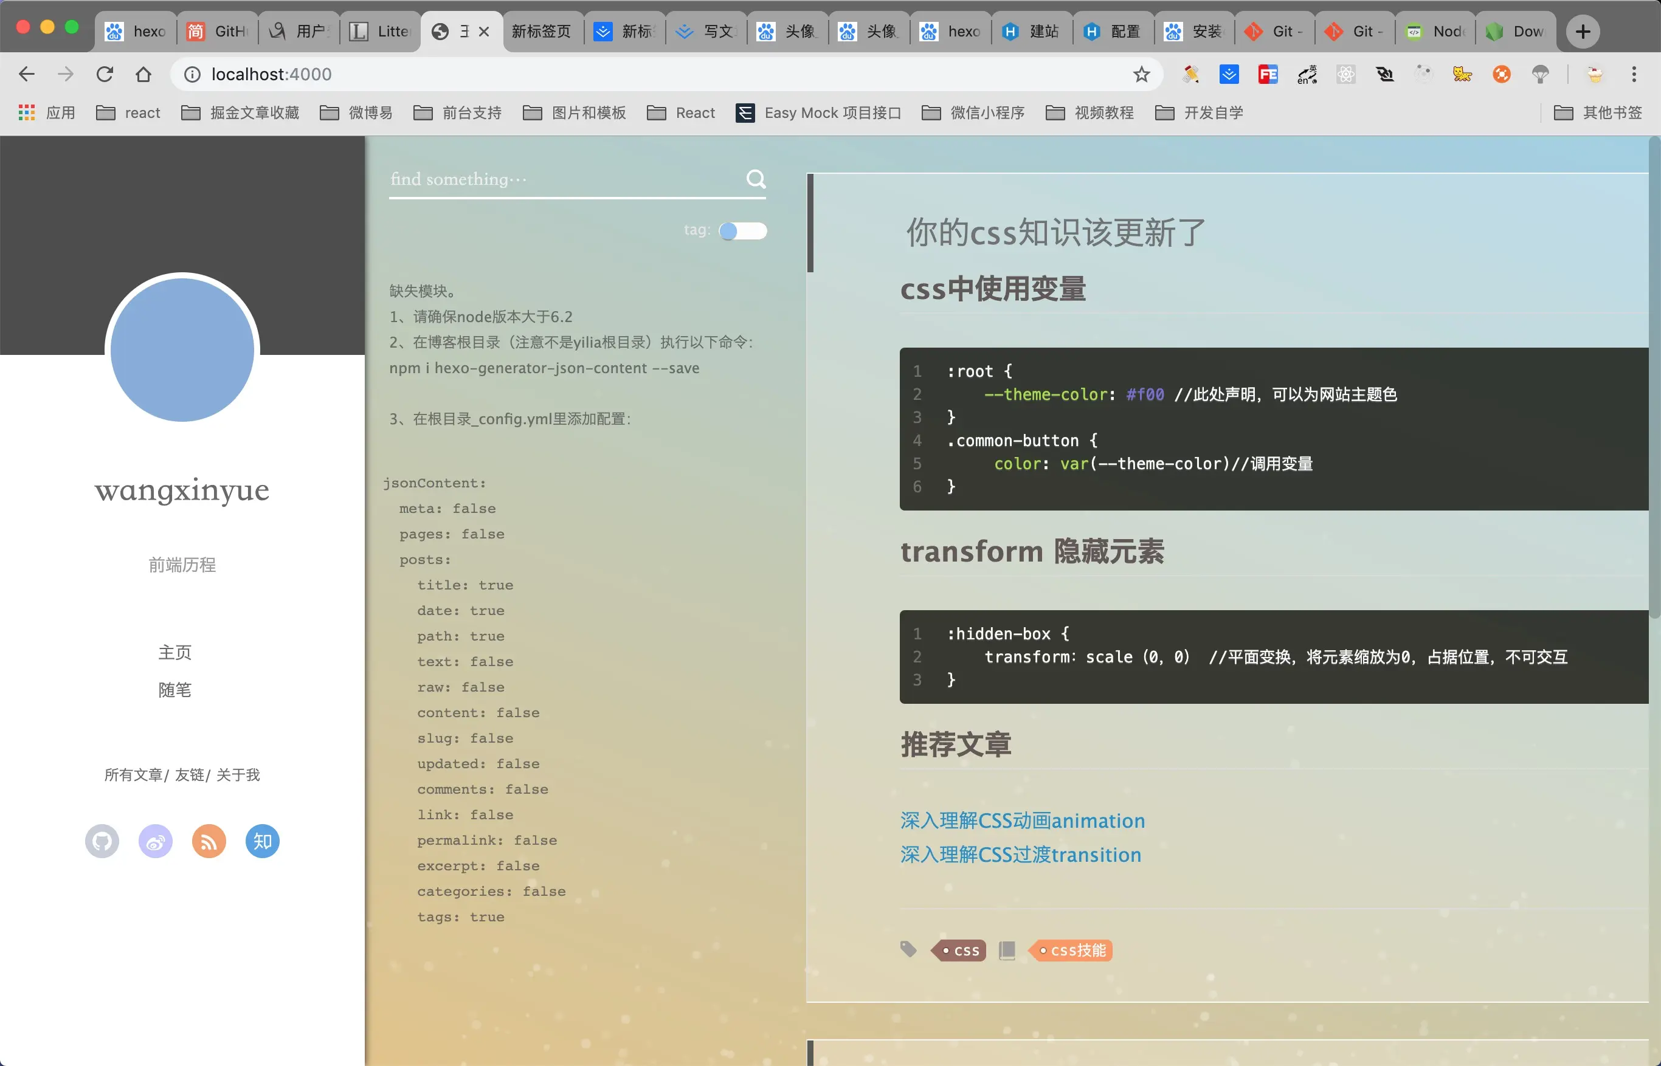Click the GitHub social icon in sidebar
The height and width of the screenshot is (1066, 1661).
(x=102, y=842)
